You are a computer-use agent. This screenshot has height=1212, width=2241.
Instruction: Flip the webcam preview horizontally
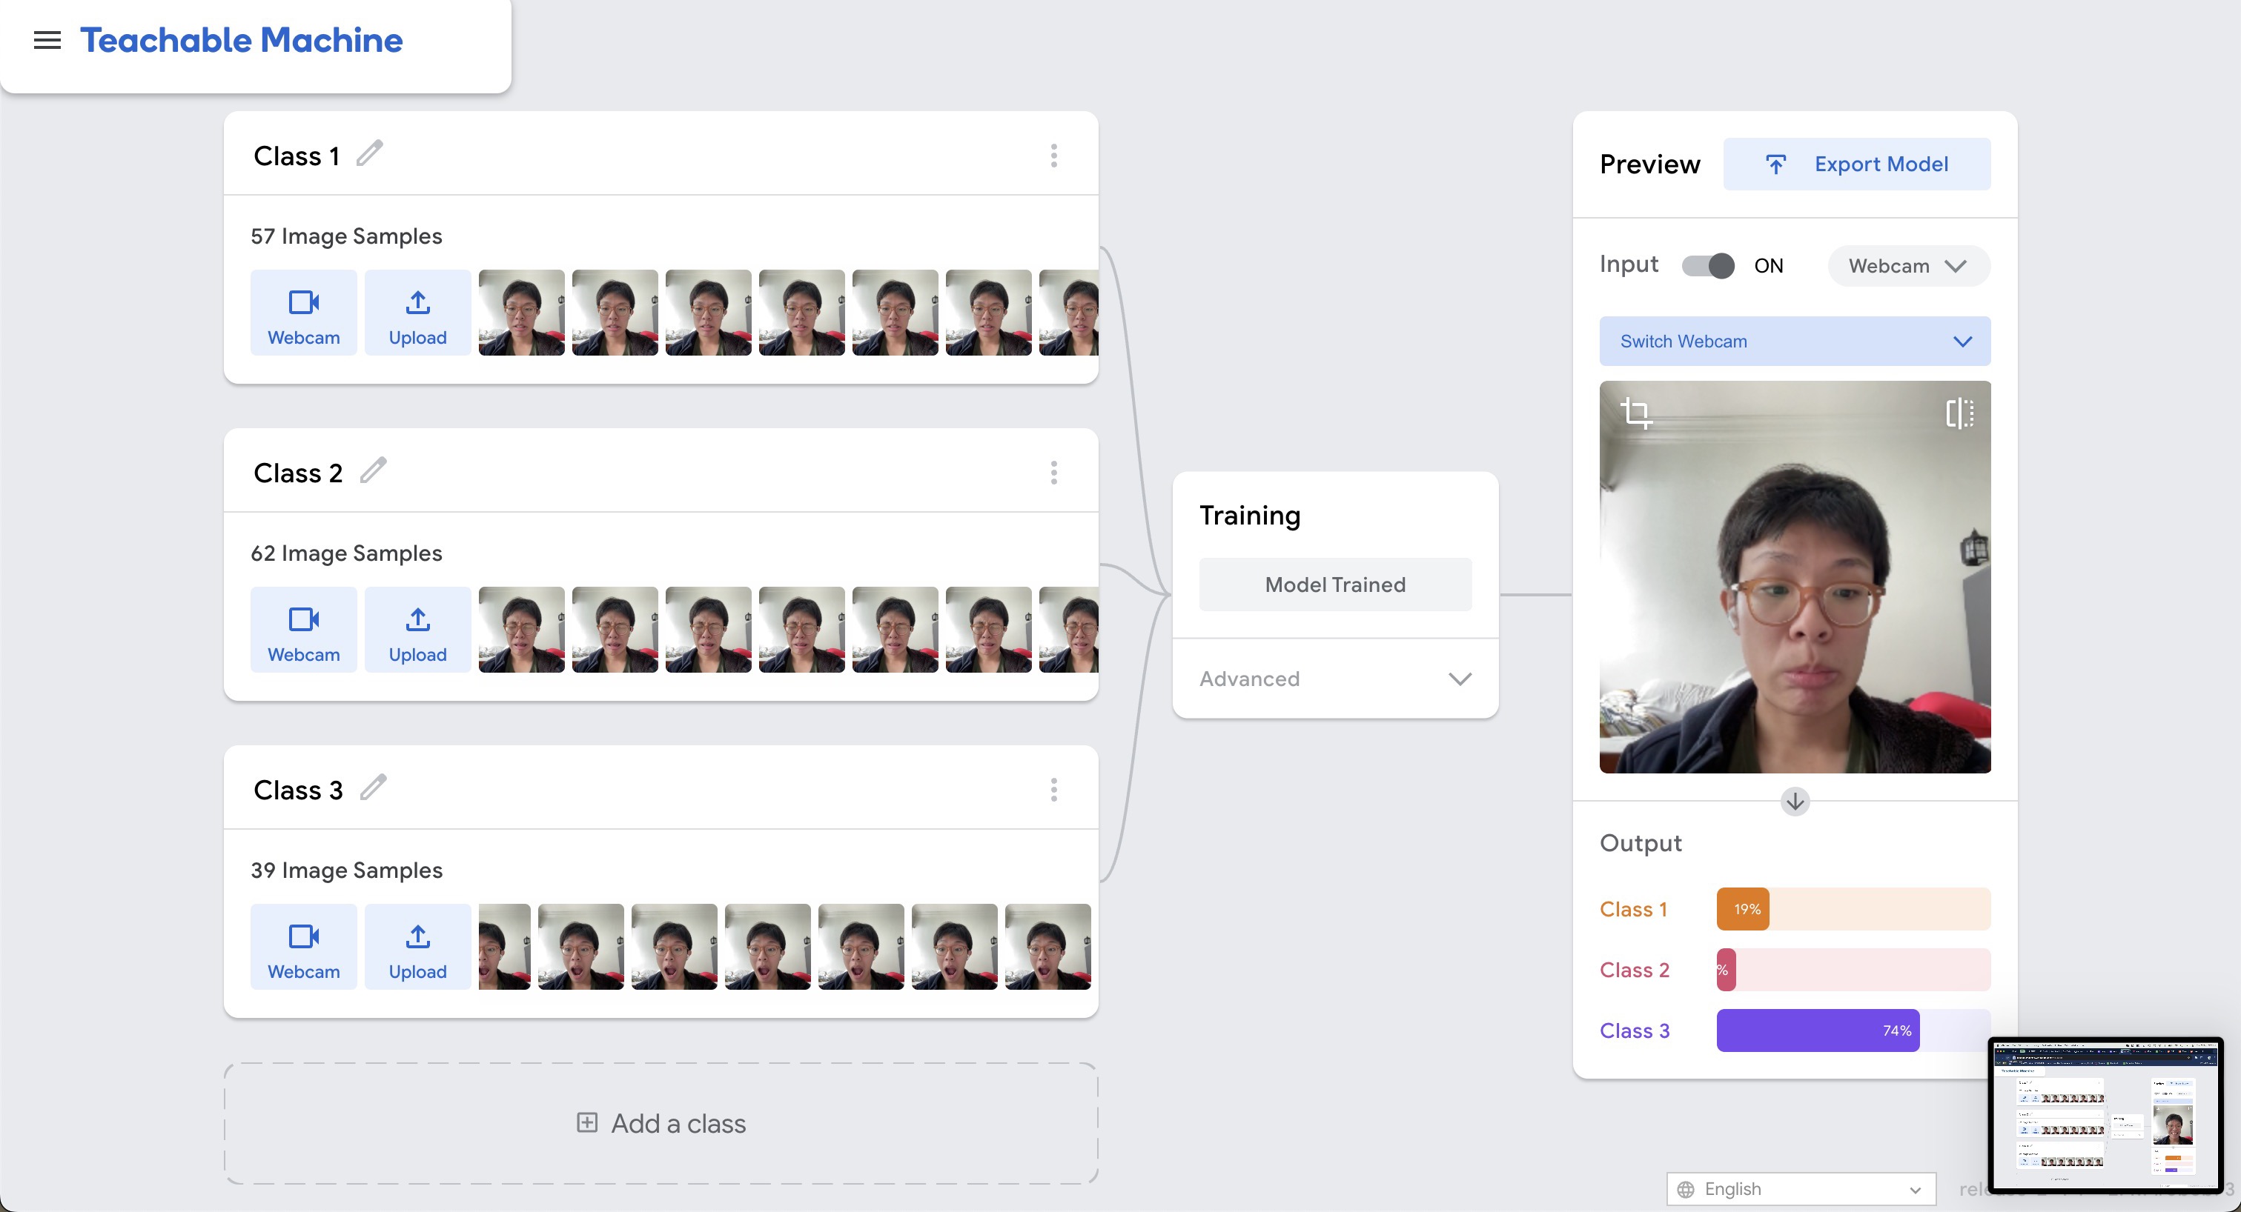(1959, 413)
